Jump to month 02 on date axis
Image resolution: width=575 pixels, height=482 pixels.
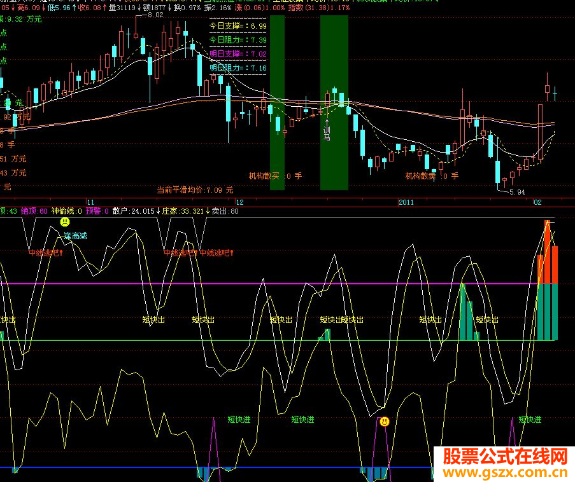(537, 202)
